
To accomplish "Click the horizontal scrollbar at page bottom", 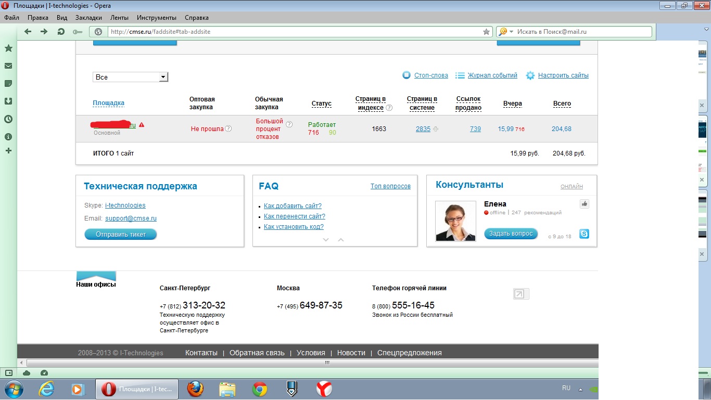I will (327, 363).
